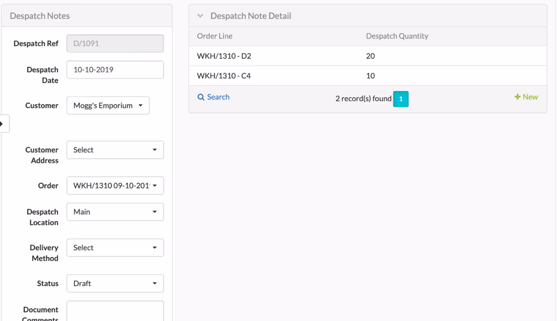Collapse the Despatch Note Detail chevron
Image resolution: width=557 pixels, height=321 pixels.
point(200,16)
